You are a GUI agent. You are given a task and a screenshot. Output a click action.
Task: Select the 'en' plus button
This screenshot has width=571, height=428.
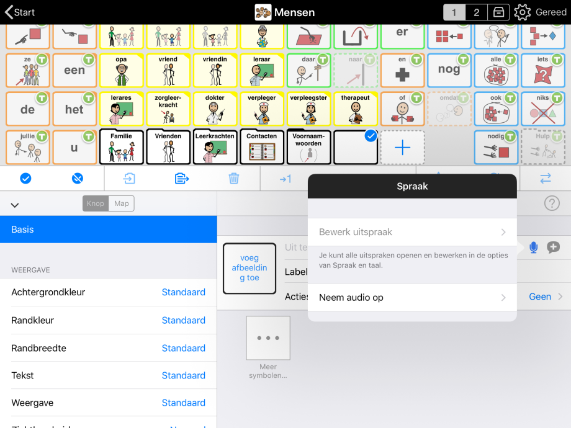tap(402, 70)
